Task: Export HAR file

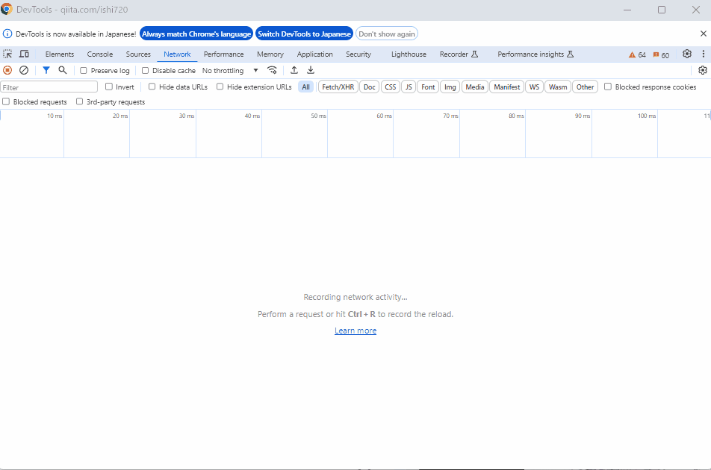Action: [x=311, y=70]
